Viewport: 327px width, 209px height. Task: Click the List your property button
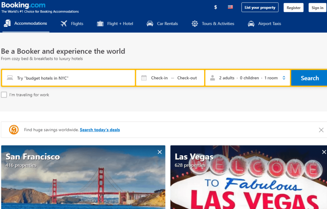260,7
